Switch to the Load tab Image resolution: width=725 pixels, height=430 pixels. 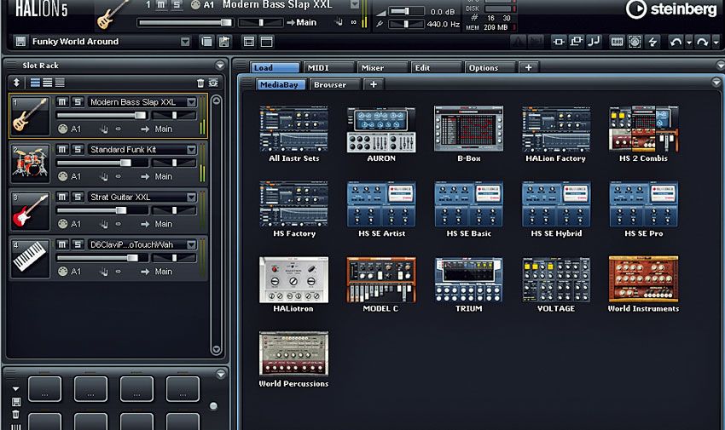[275, 67]
